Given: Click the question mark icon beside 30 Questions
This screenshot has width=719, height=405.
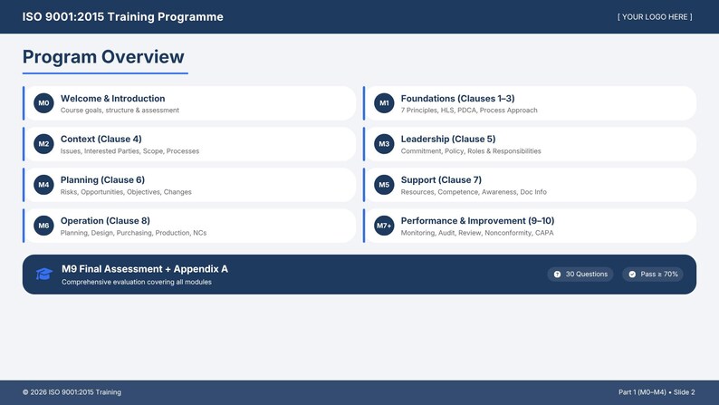Looking at the screenshot, I should [x=557, y=275].
